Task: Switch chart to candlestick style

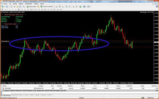Action: (x=60, y=7)
